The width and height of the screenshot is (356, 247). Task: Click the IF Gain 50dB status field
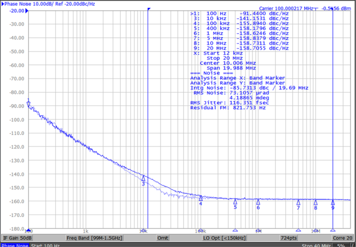point(17,238)
